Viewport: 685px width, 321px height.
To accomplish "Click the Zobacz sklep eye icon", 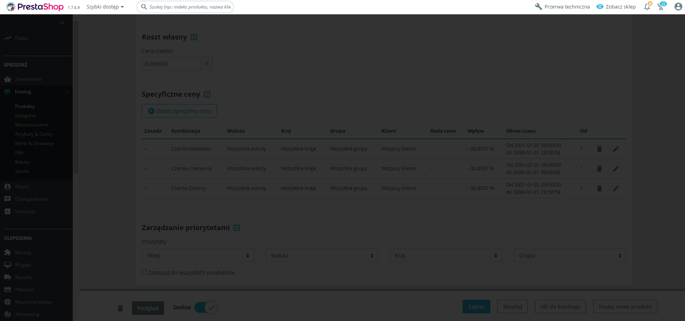I will coord(600,7).
